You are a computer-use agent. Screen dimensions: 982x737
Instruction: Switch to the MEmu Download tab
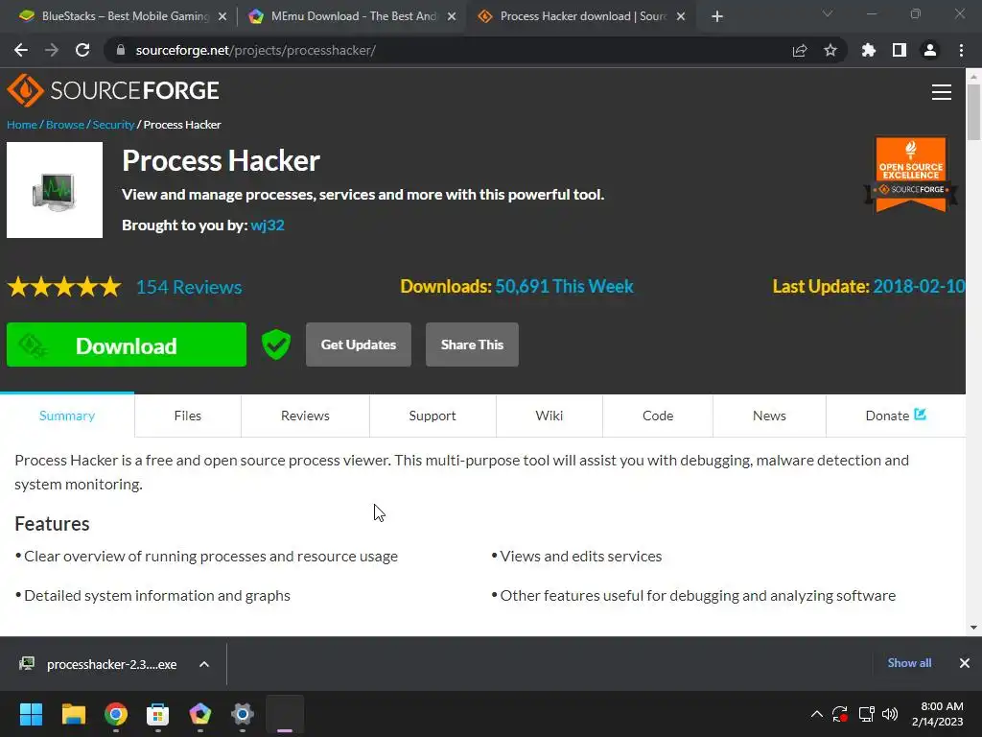tap(351, 17)
